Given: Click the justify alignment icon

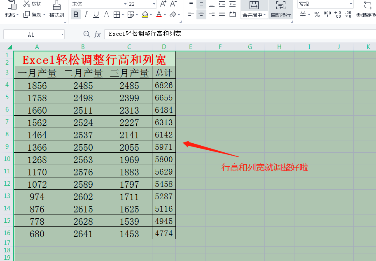Looking at the screenshot, I should point(222,15).
